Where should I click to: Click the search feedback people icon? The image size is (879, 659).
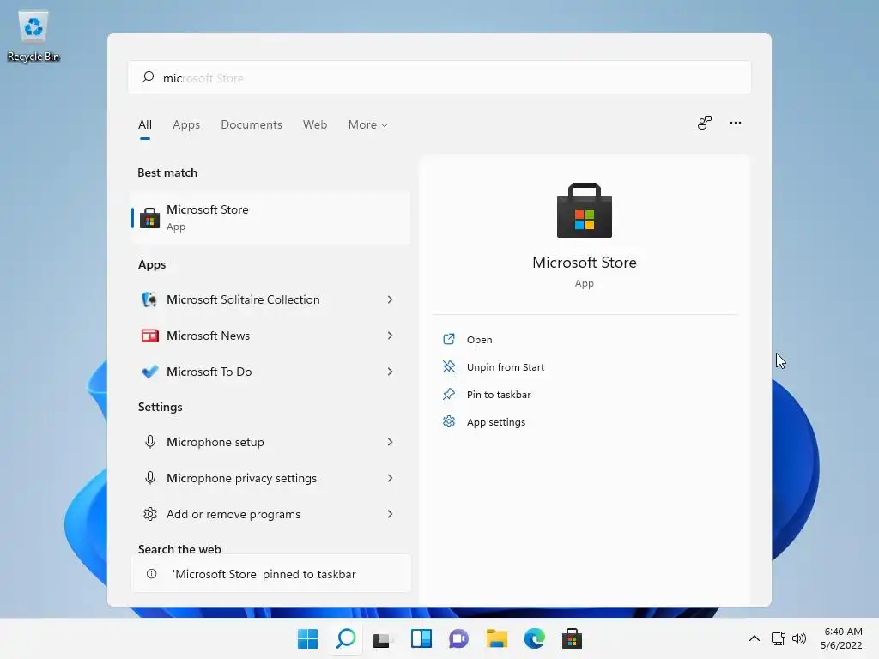pos(705,123)
